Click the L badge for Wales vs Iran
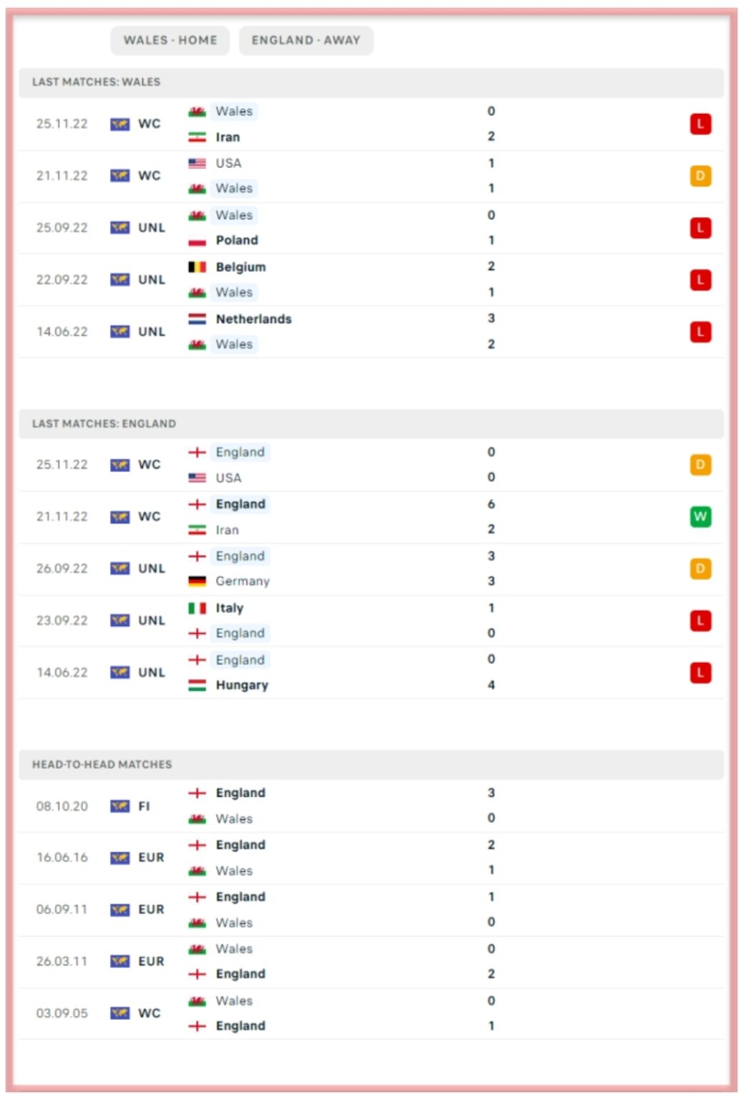 click(700, 124)
